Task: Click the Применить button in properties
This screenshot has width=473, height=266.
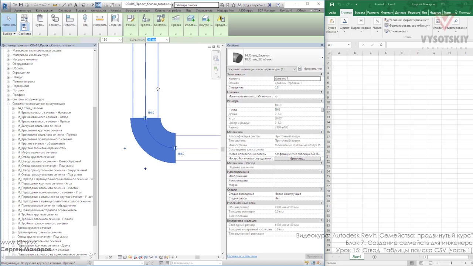Action: click(x=314, y=256)
